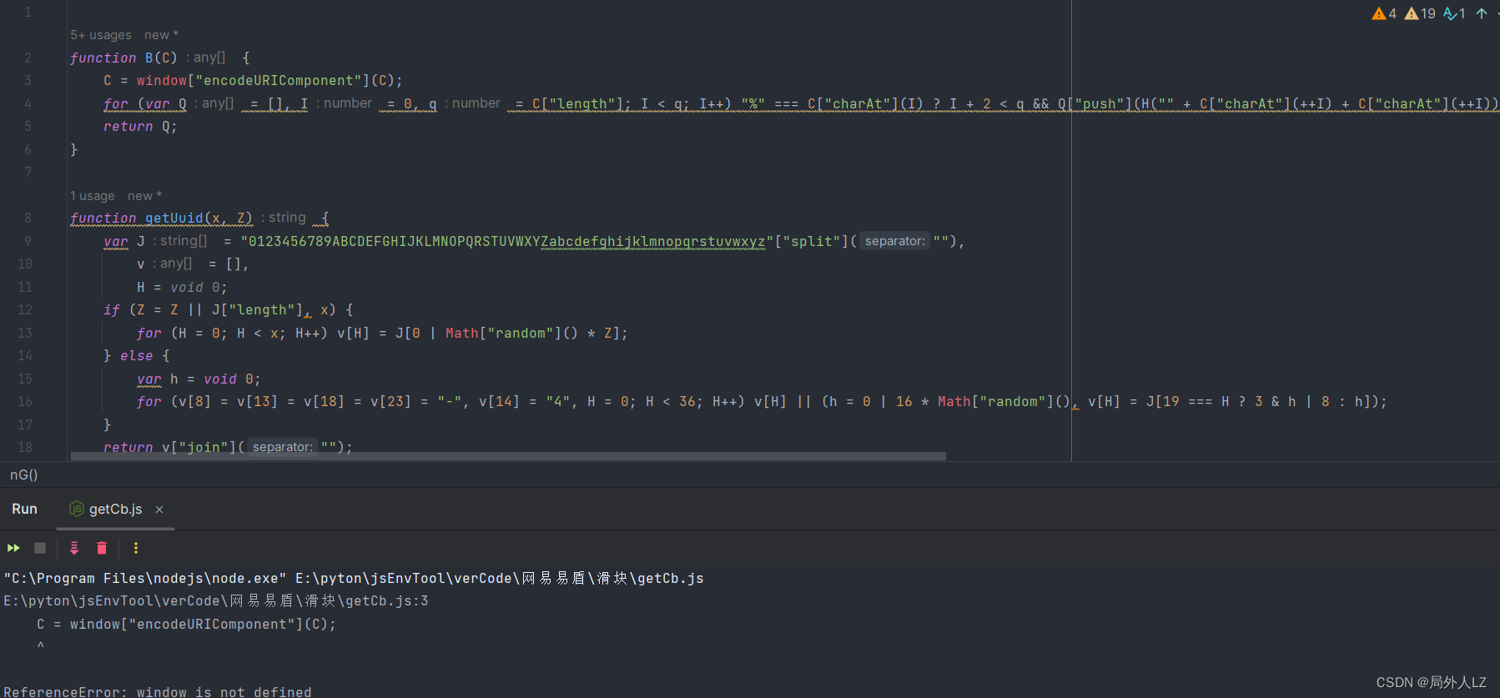Click the 'new *' hint above function B
The image size is (1500, 698).
click(161, 35)
